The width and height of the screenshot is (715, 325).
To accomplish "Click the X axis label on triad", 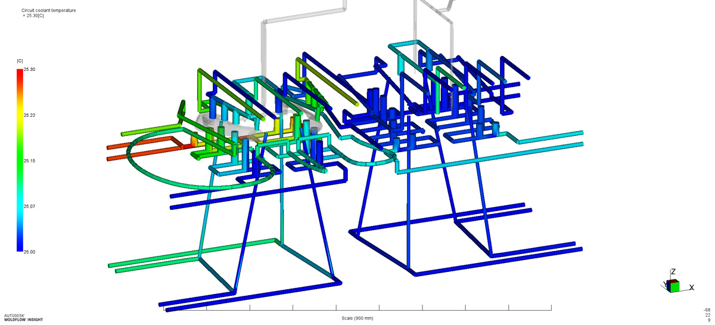I will [x=691, y=287].
